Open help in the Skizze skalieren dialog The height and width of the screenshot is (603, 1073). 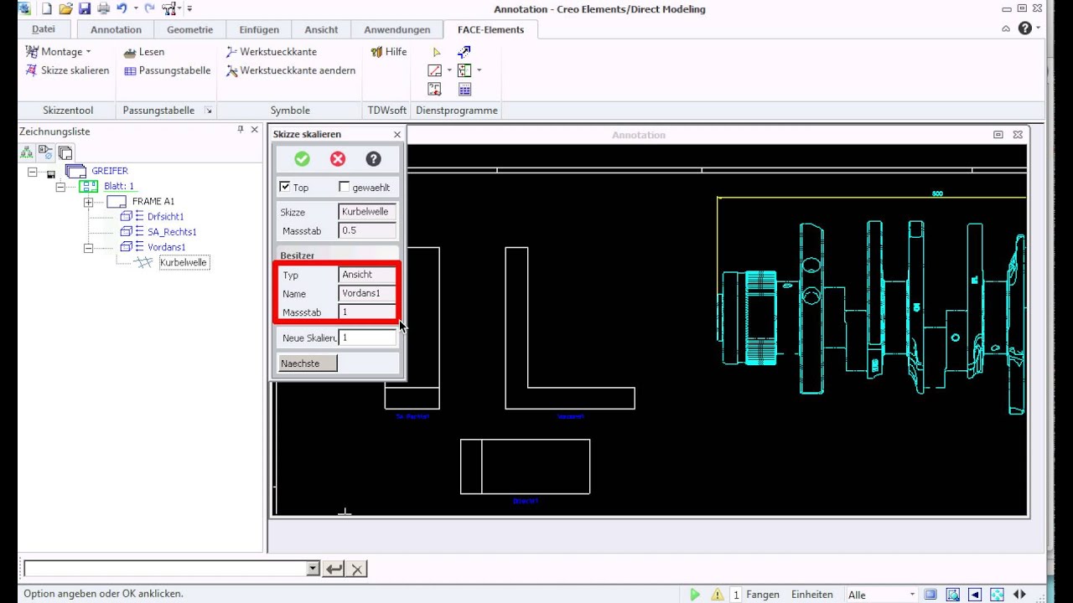click(x=373, y=159)
